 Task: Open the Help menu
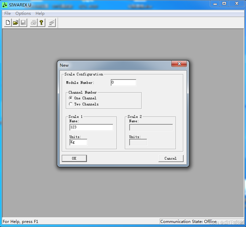40,13
